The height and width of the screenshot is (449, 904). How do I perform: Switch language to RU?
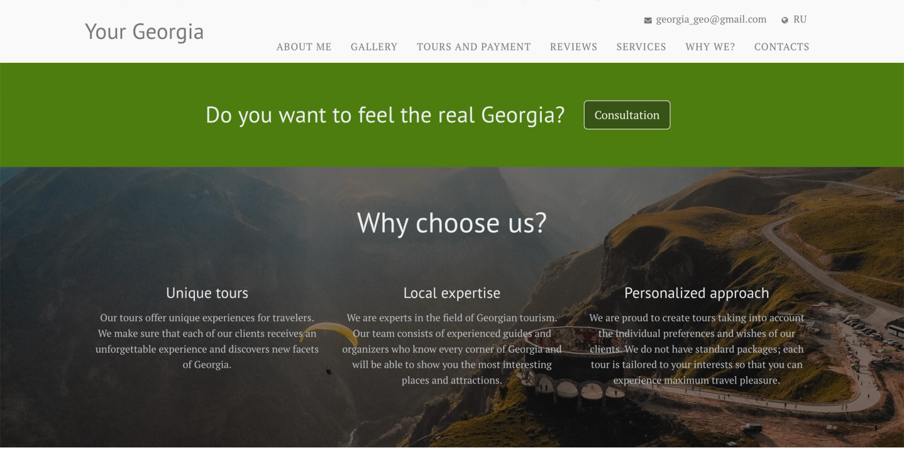800,19
